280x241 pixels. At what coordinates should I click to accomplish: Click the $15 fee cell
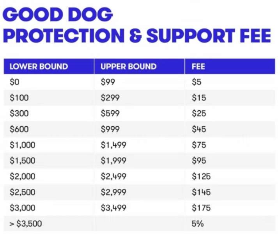198,98
